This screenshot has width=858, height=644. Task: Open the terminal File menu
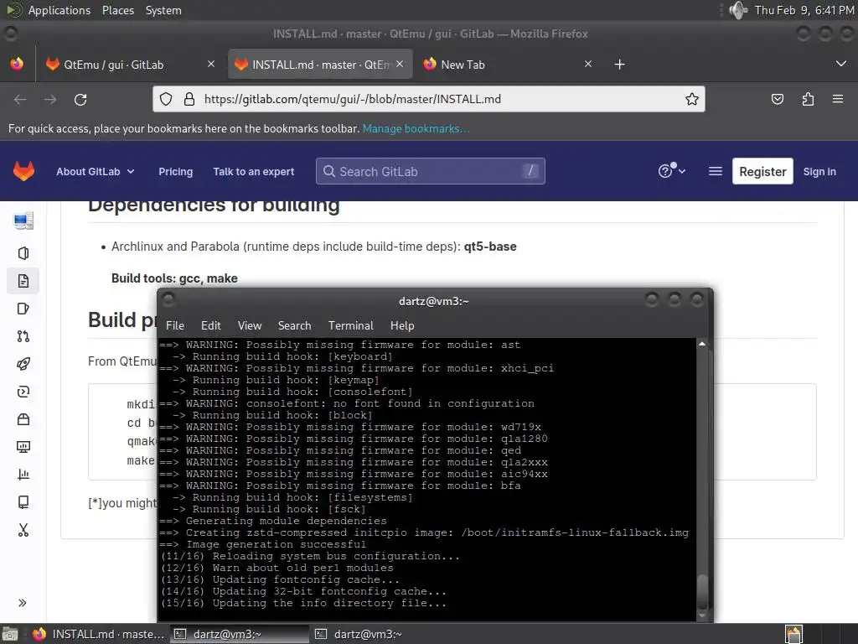(x=175, y=325)
